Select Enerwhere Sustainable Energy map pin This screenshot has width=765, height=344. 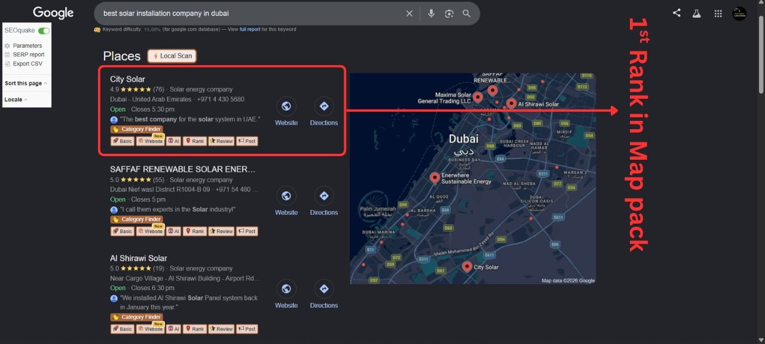(x=434, y=177)
